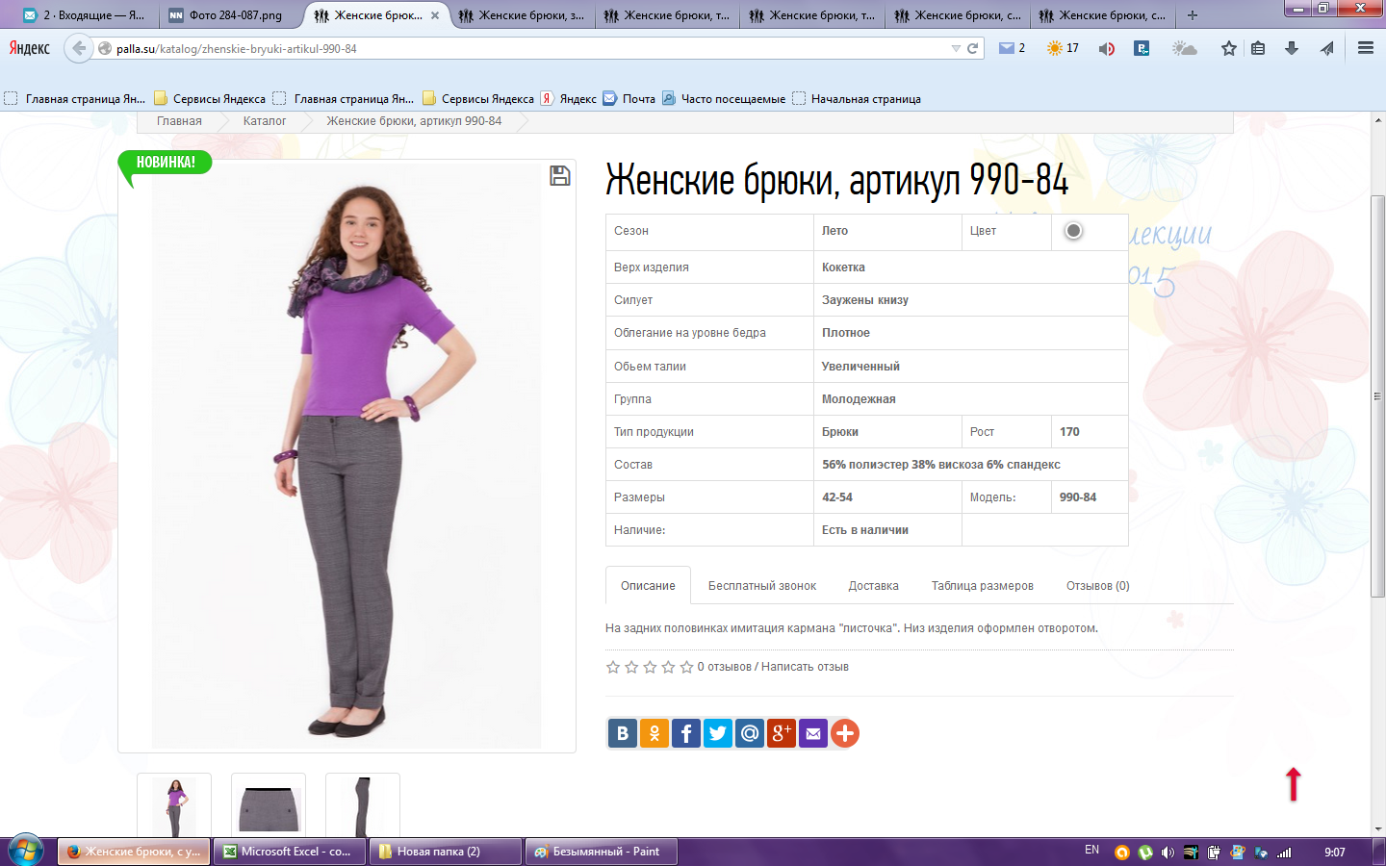Open the Начальная страница bookmark
The height and width of the screenshot is (866, 1386).
(857, 98)
